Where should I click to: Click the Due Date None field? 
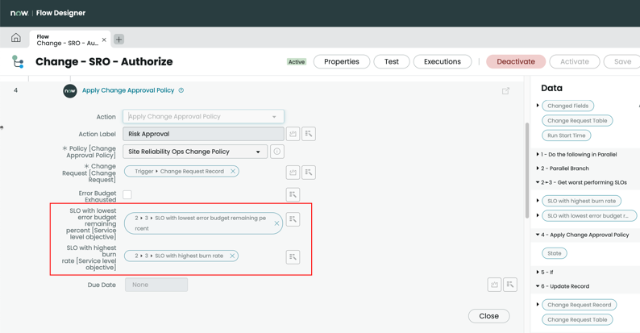[x=156, y=285]
